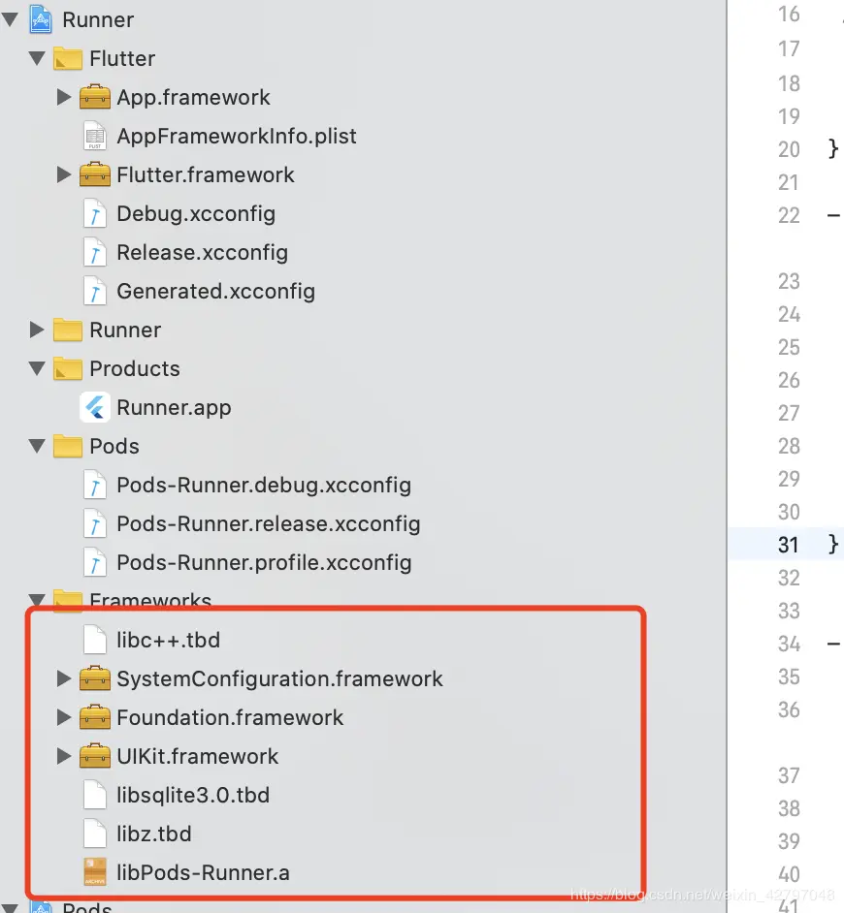Select the Flutter group label

(122, 58)
